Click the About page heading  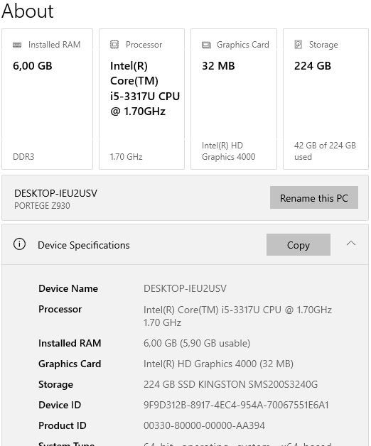pyautogui.click(x=28, y=11)
